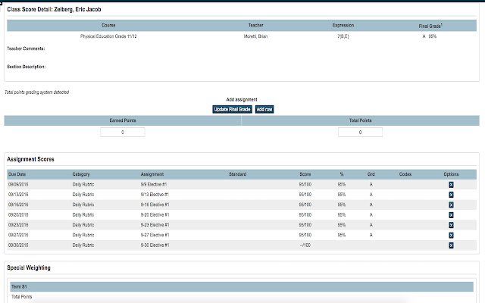
Task: Click the 7(B,E) expression value
Action: [x=343, y=36]
